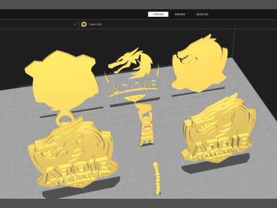Select the flat dragon silhouette plate model
The width and height of the screenshot is (277, 208).
click(200, 64)
